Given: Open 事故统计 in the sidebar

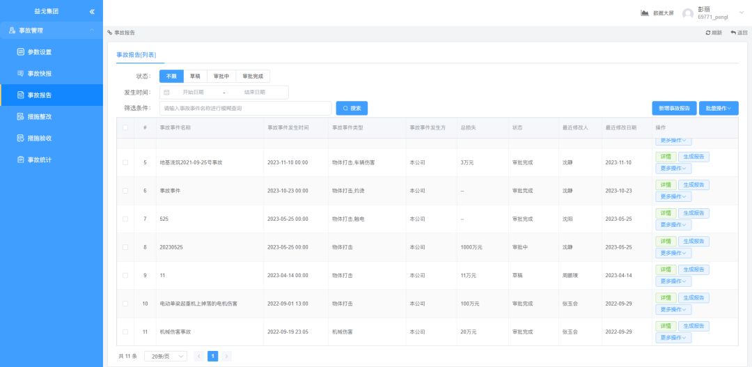Looking at the screenshot, I should 40,160.
